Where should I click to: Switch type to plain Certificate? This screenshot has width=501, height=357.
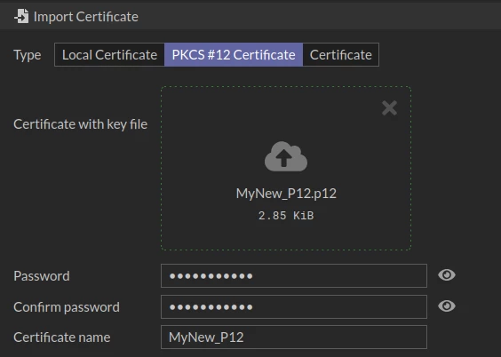pos(340,54)
